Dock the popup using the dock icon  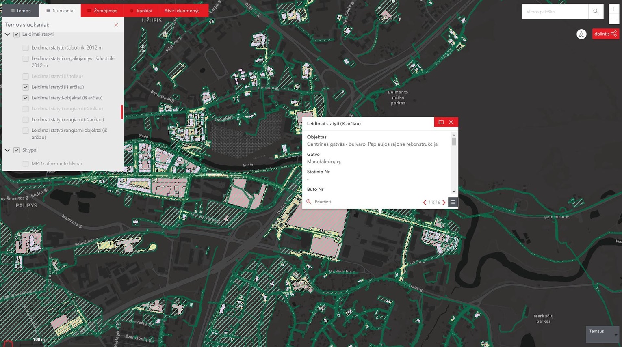[x=441, y=122]
